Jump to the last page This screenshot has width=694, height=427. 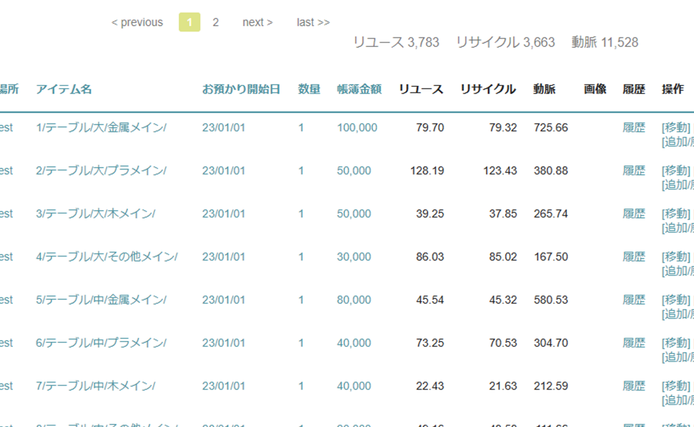pyautogui.click(x=313, y=22)
